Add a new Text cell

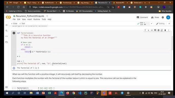[x=22, y=24]
